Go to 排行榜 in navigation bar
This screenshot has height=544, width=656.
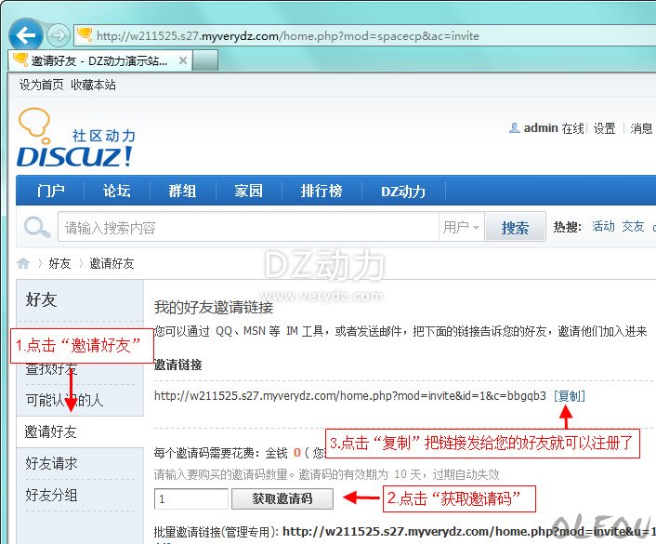[321, 192]
